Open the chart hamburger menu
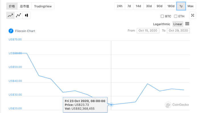The height and width of the screenshot is (113, 197). click(187, 24)
